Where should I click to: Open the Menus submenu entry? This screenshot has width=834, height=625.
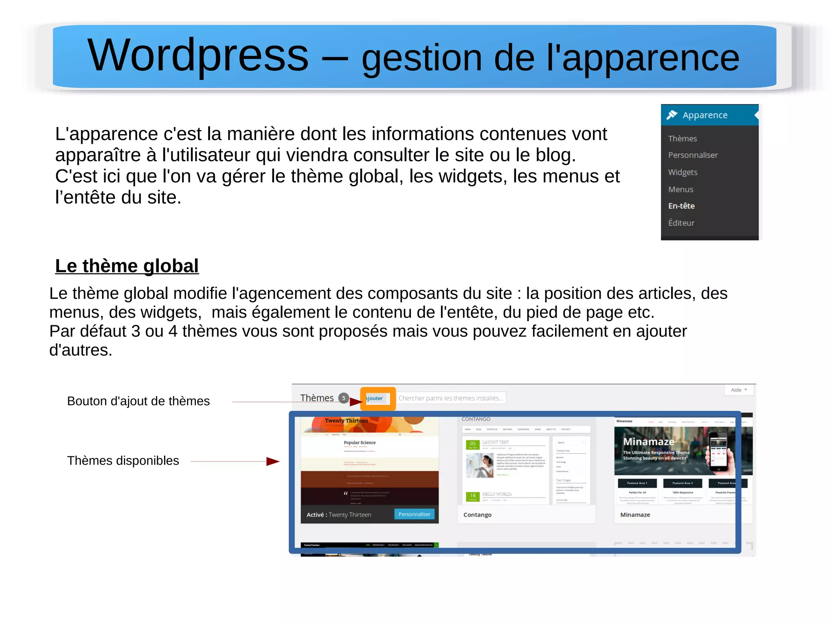coord(680,189)
